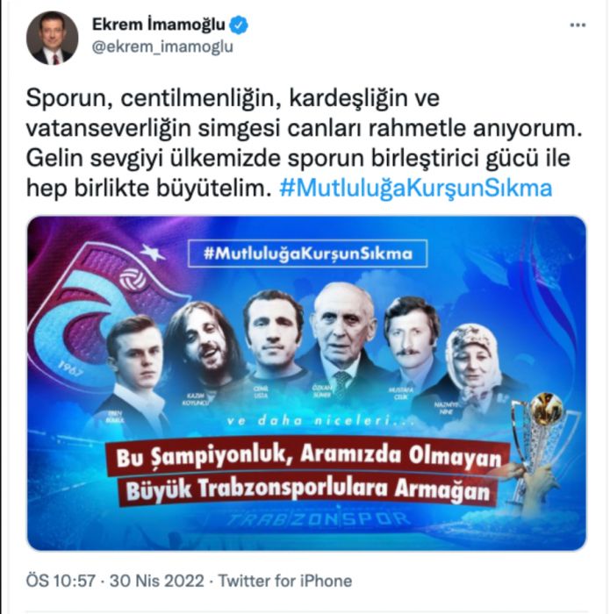
Task: Click the boxed hashtag banner inside the image
Action: tap(307, 253)
